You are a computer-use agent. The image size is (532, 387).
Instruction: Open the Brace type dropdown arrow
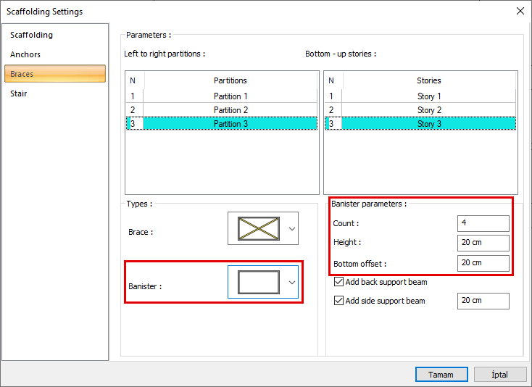(x=292, y=229)
